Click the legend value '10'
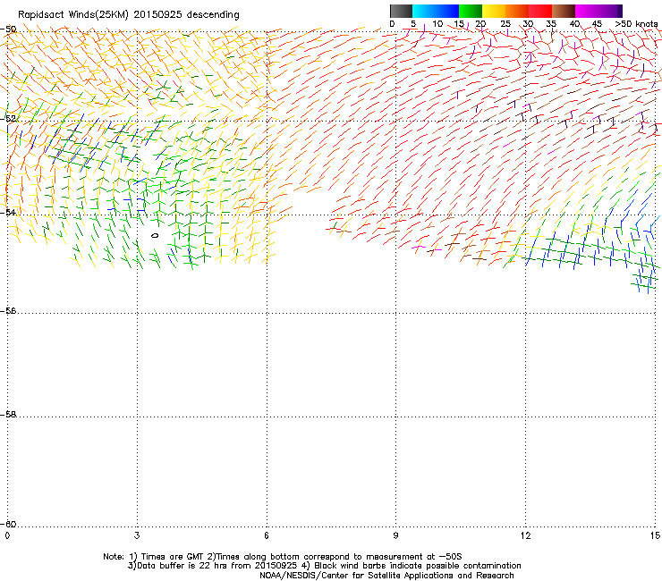 [437, 24]
